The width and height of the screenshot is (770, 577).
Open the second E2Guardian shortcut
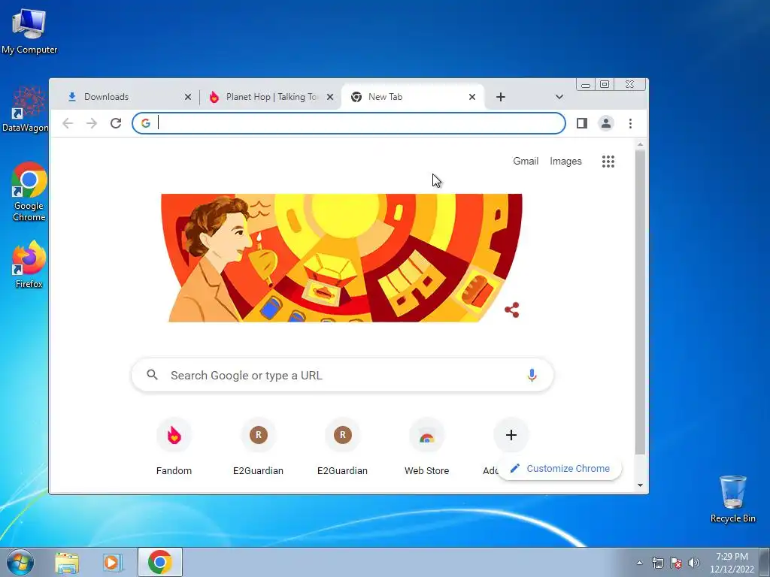click(342, 447)
